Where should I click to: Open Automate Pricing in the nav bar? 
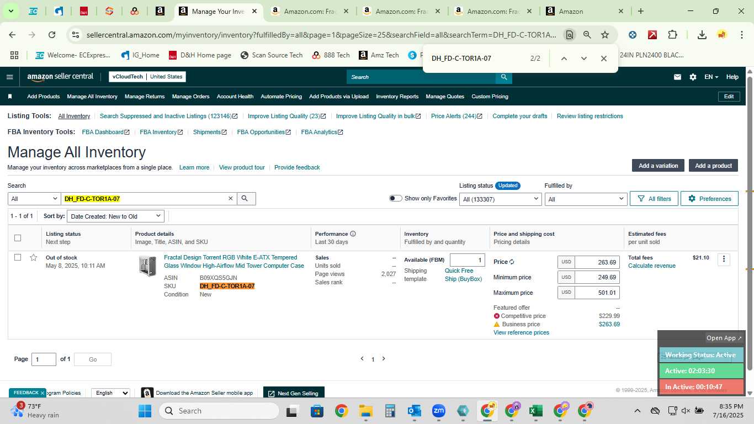[282, 97]
